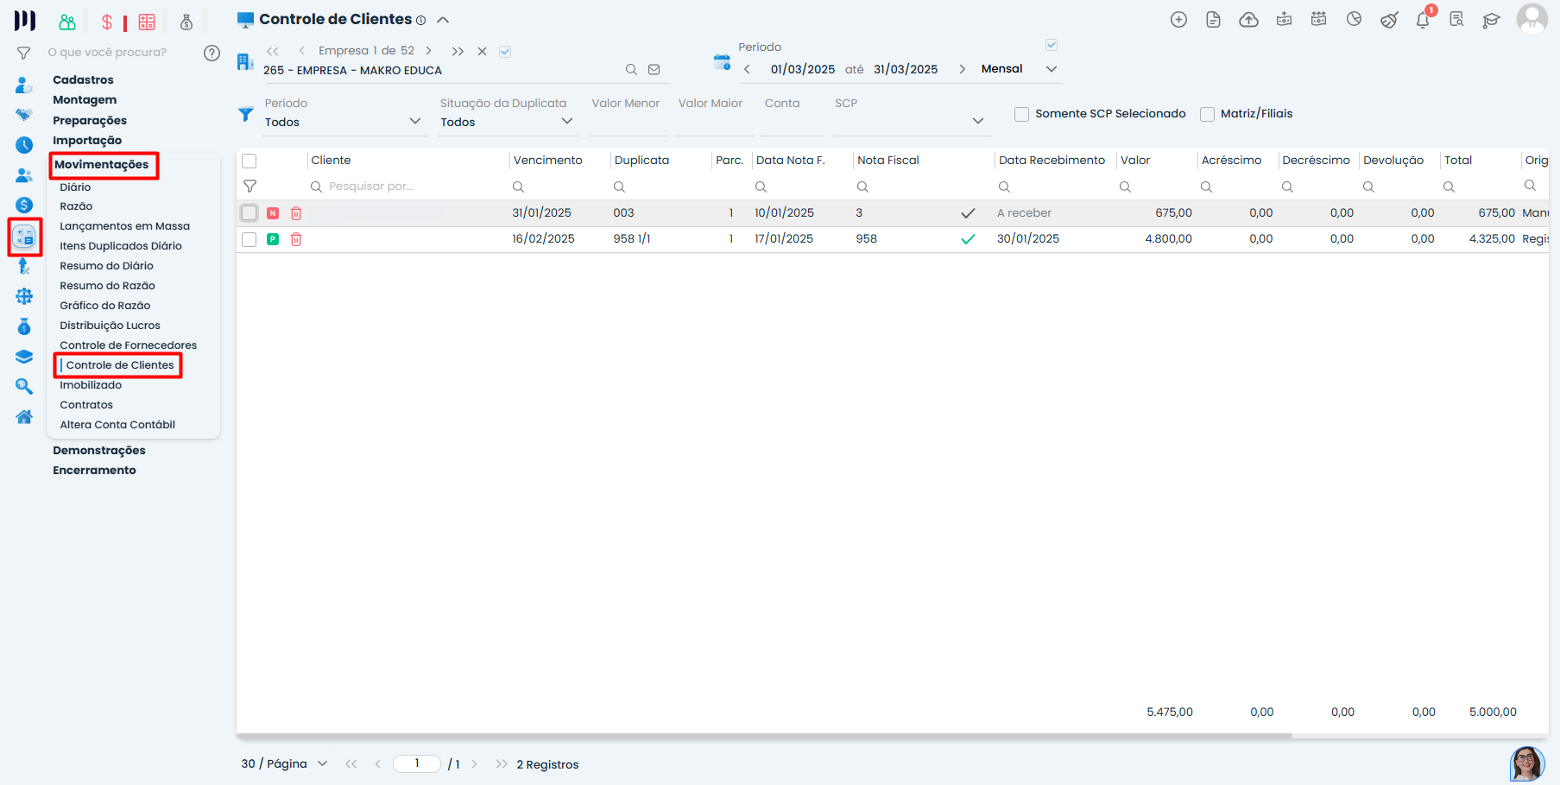Click the add (plus circle) icon
Viewport: 1560px width, 785px height.
(1178, 20)
